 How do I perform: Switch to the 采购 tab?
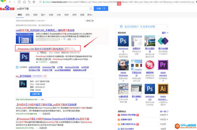pyautogui.click(x=74, y=15)
